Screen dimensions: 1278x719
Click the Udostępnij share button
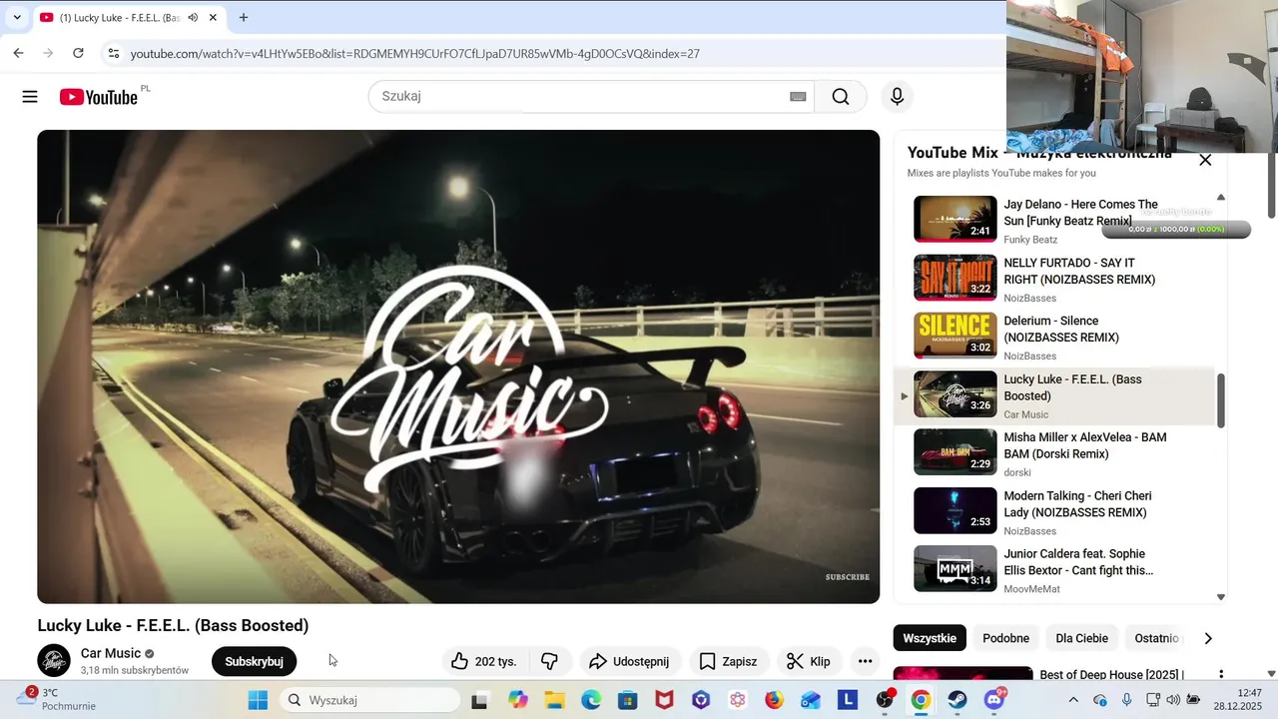[x=630, y=661]
